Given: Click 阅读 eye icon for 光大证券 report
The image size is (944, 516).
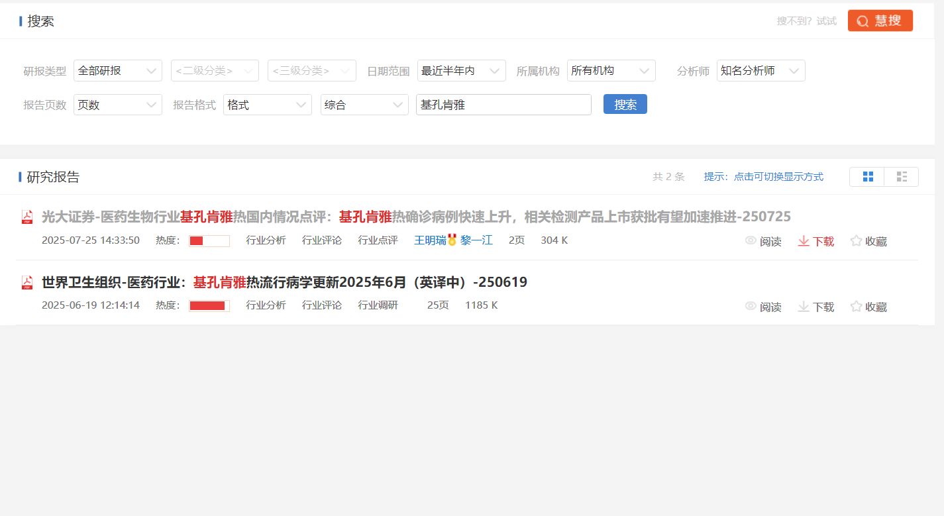Looking at the screenshot, I should point(751,241).
